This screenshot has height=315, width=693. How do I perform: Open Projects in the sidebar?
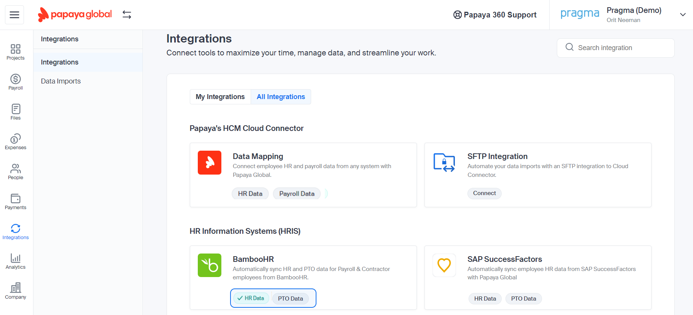coord(16,52)
